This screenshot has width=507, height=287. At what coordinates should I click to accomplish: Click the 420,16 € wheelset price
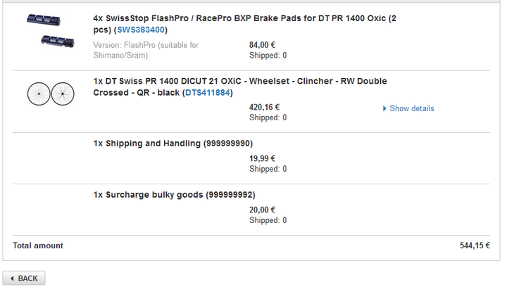[264, 107]
